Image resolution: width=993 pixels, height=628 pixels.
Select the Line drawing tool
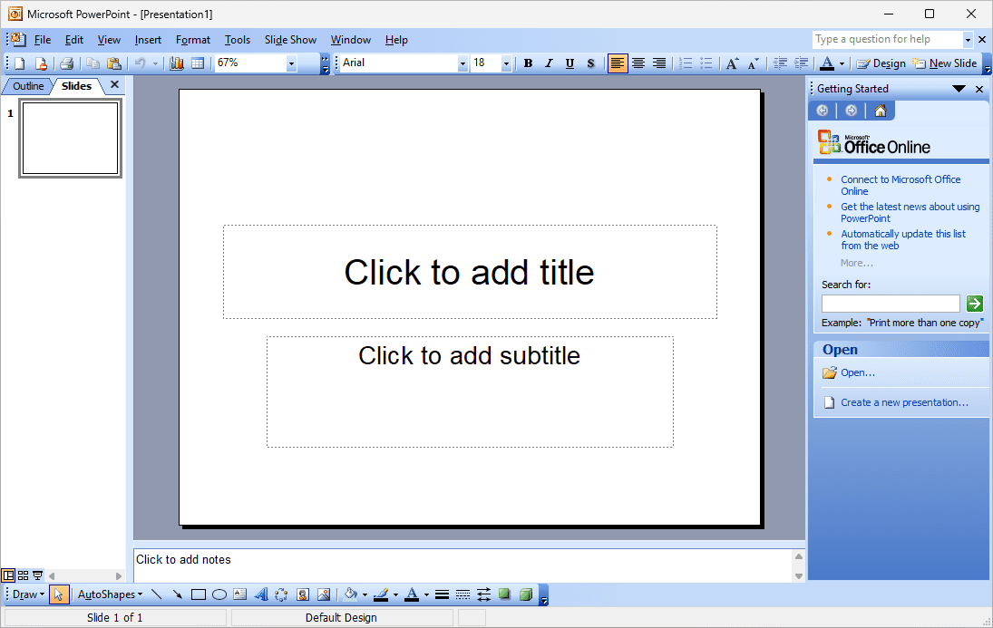[157, 594]
